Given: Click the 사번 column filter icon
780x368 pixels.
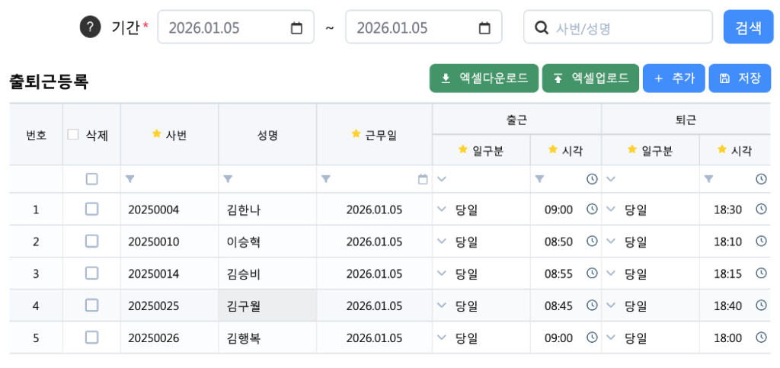Looking at the screenshot, I should (x=129, y=179).
